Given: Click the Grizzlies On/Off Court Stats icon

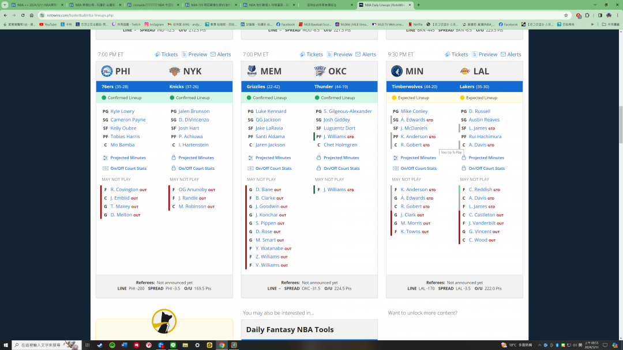Looking at the screenshot, I should (x=250, y=169).
